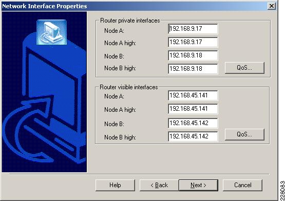Proceed with the Next button
Screen dimensions: 285x201
[198, 185]
